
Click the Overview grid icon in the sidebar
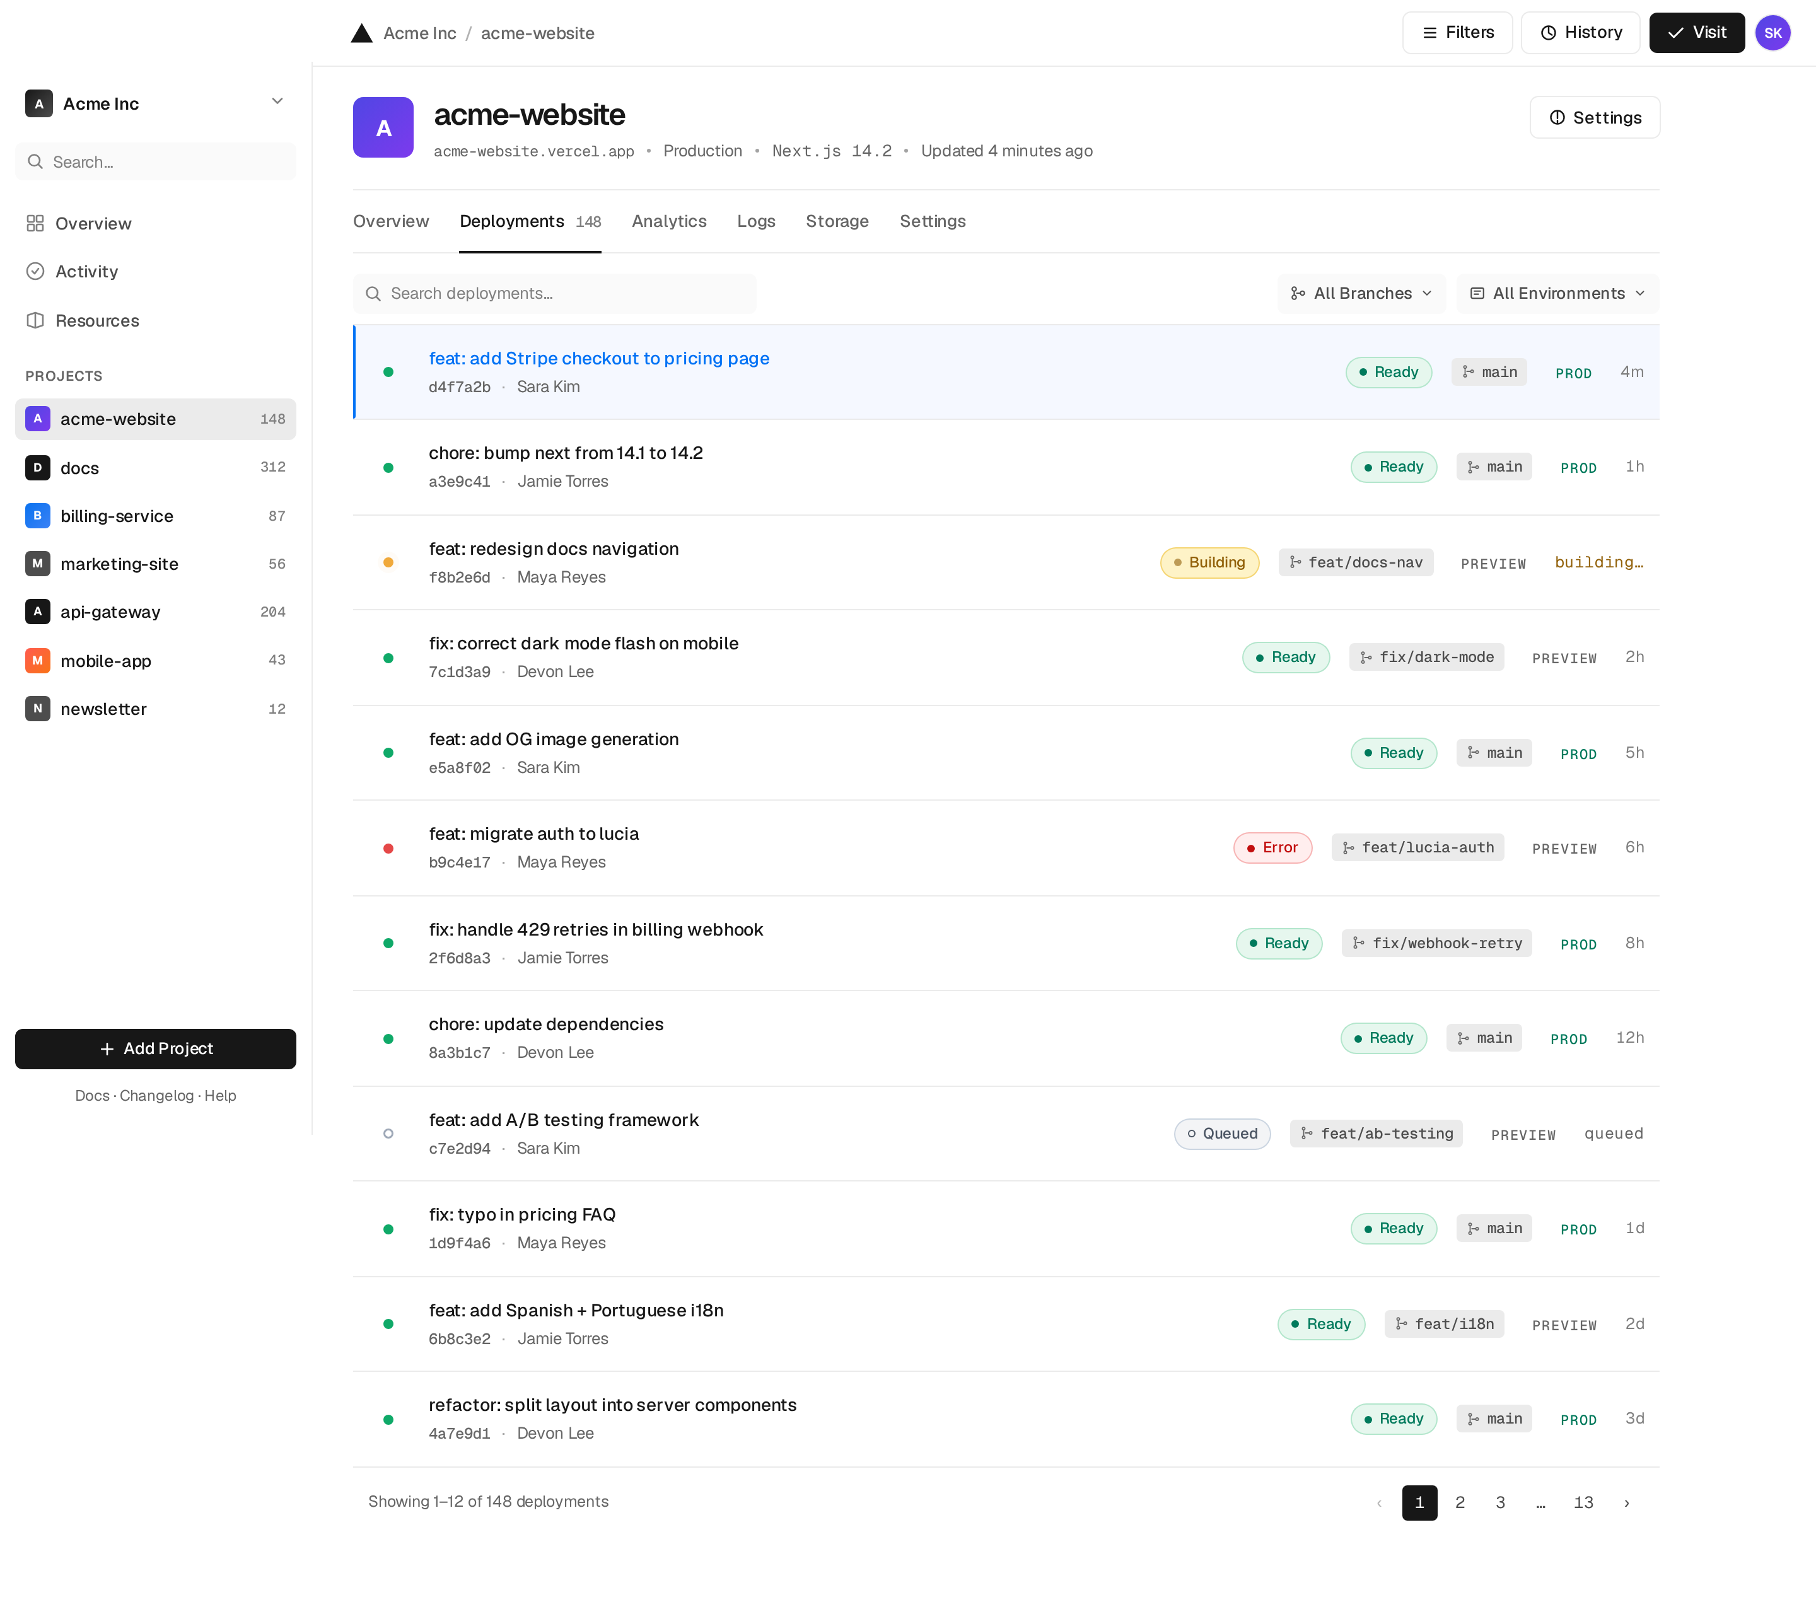(35, 223)
